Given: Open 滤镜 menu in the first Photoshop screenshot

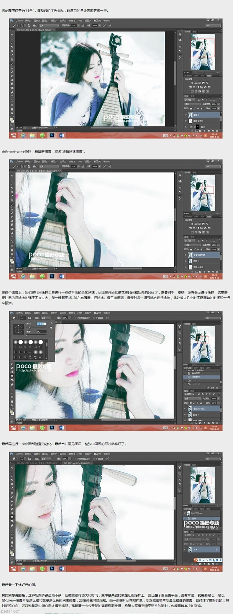Looking at the screenshot, I should [x=71, y=21].
